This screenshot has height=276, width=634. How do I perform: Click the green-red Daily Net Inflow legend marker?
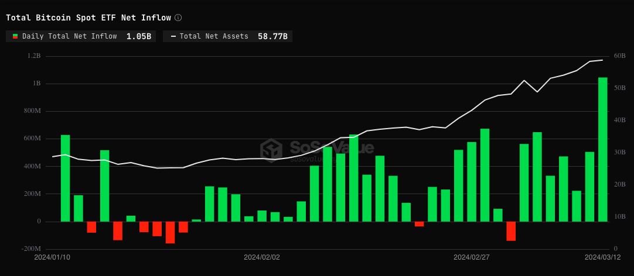click(15, 36)
